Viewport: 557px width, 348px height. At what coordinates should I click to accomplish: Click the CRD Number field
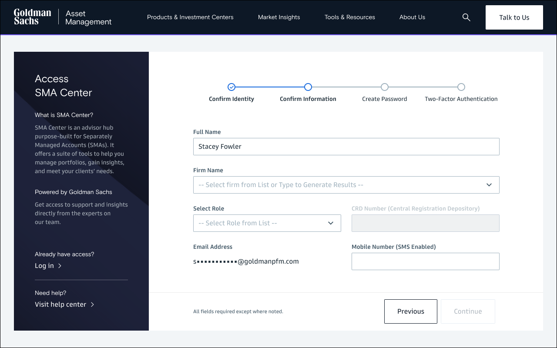pos(425,223)
